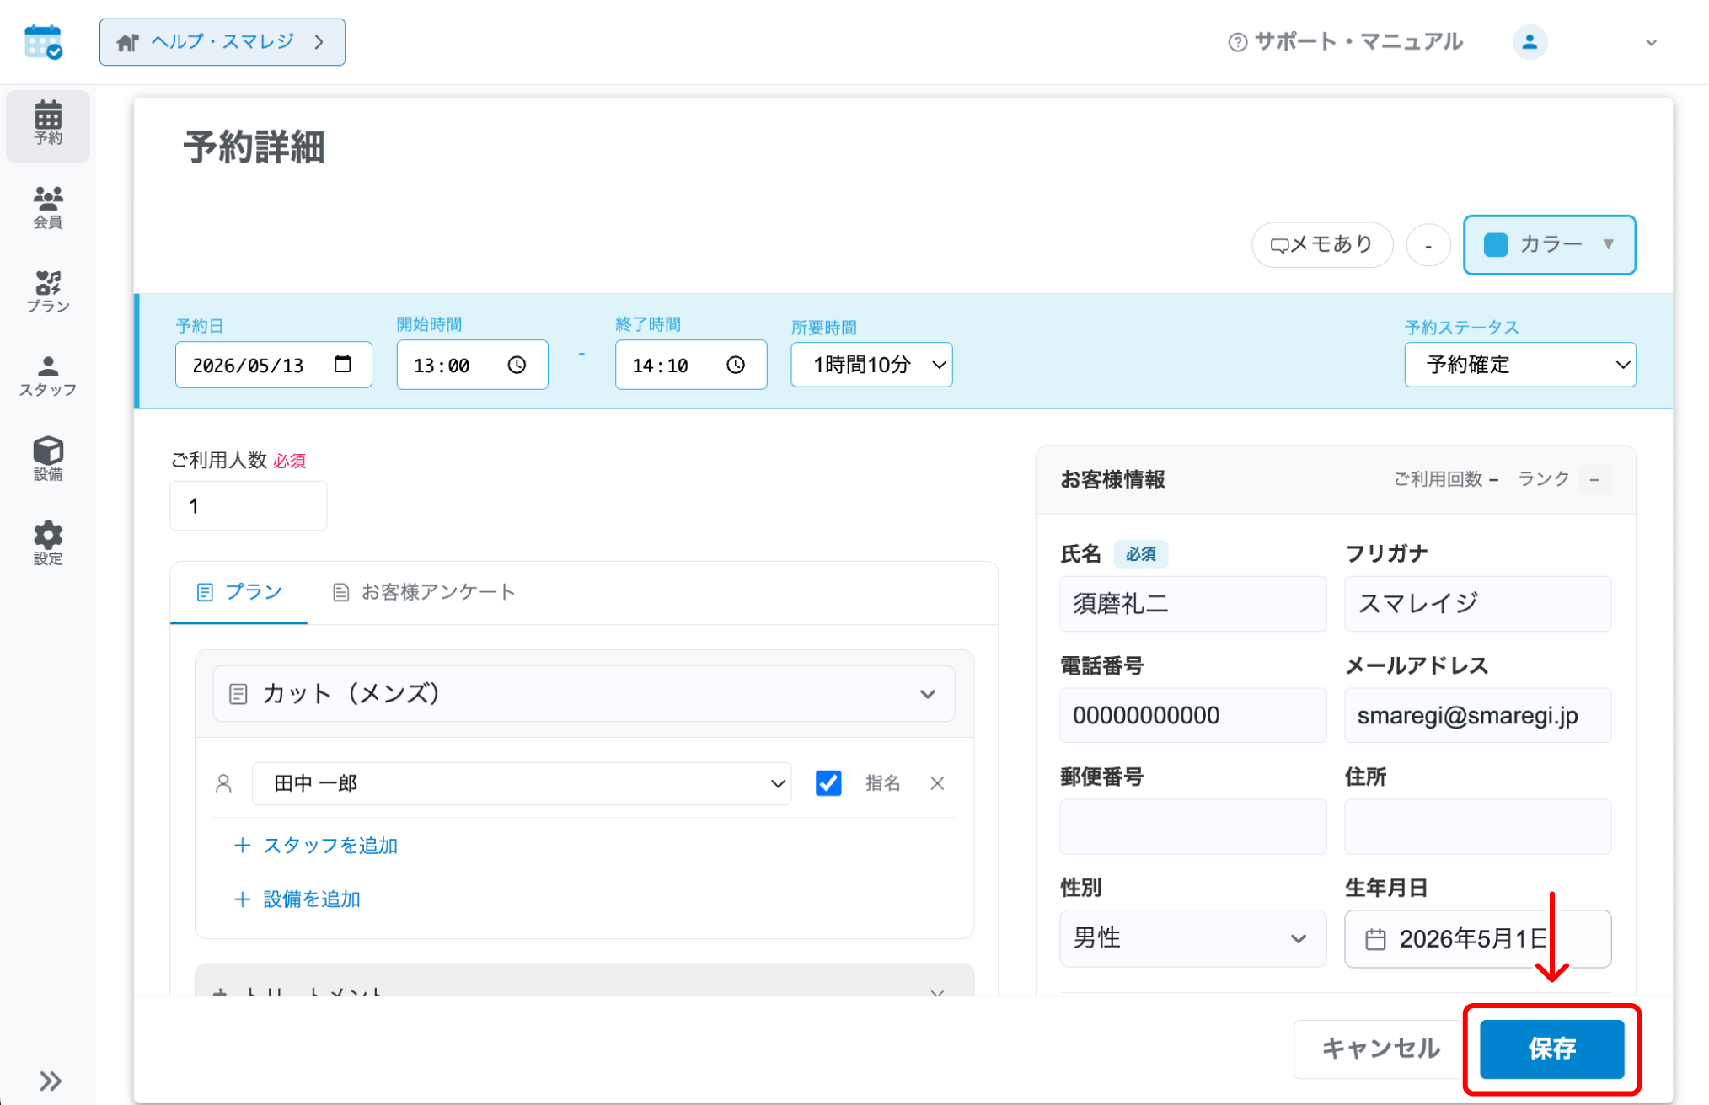Viewport: 1709px width, 1105px height.
Task: Click the dash label button beside memo
Action: pyautogui.click(x=1428, y=245)
